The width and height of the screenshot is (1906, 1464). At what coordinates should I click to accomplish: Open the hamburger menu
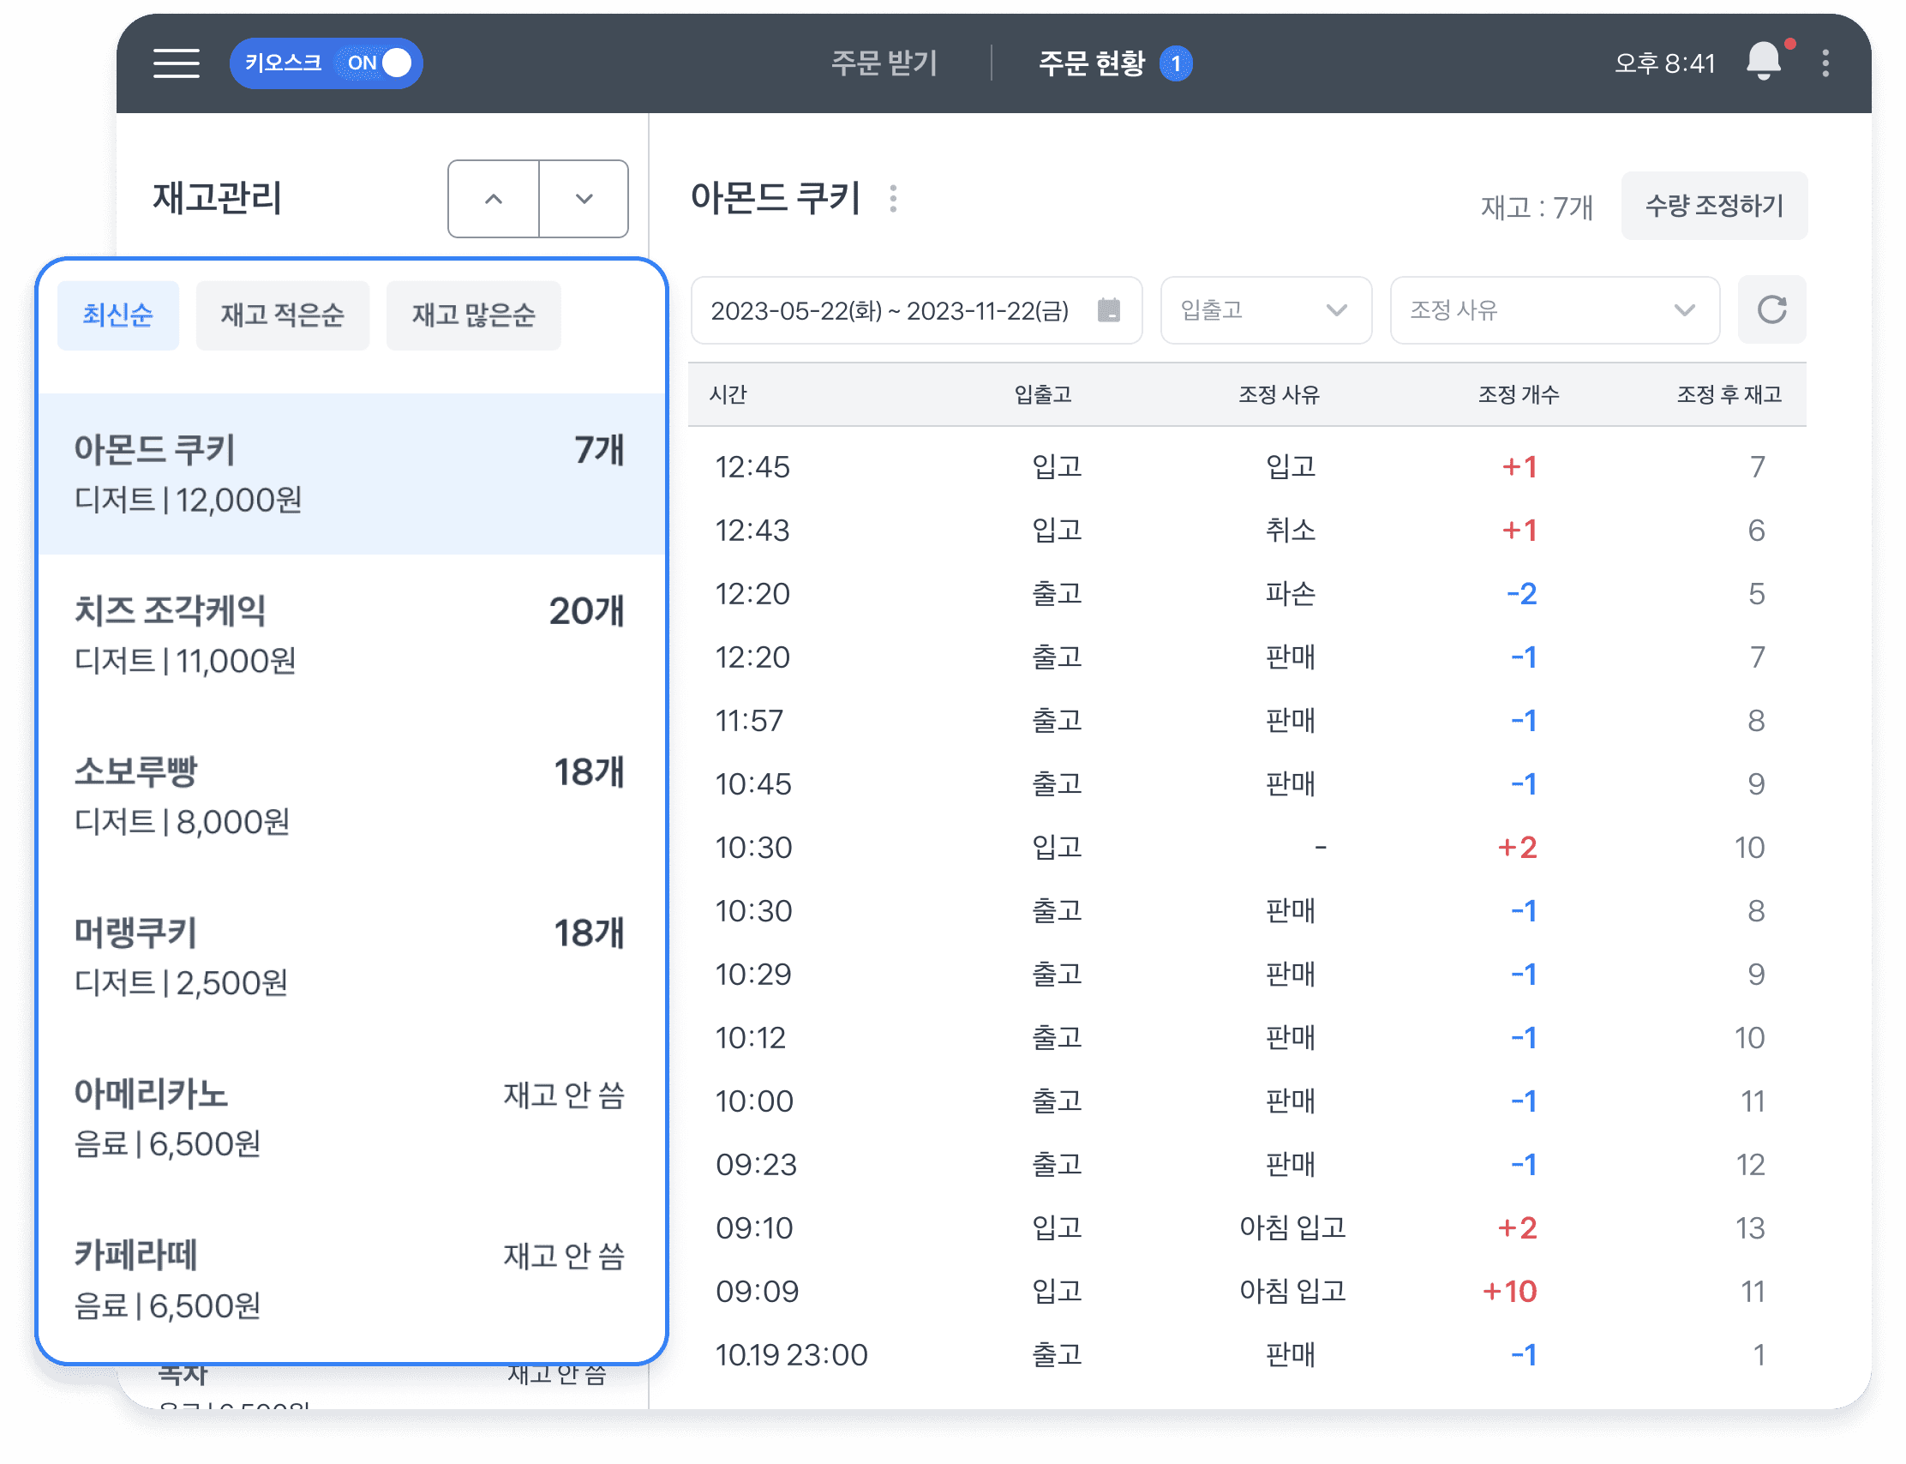point(176,63)
